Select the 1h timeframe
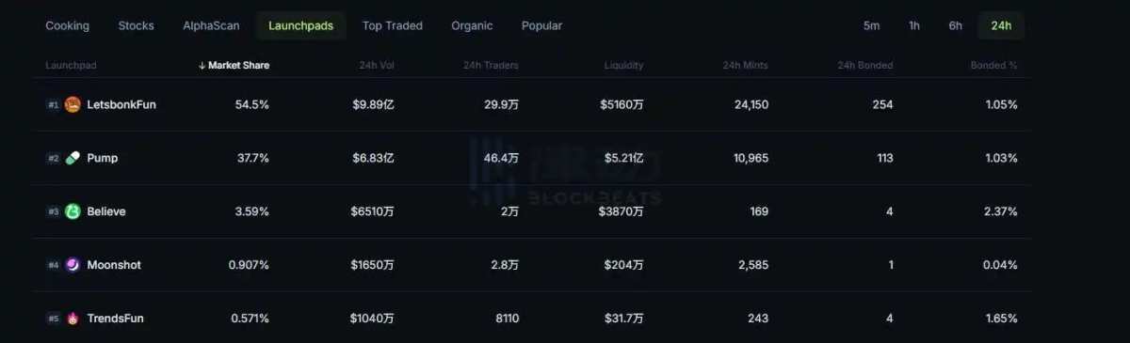 click(x=914, y=25)
